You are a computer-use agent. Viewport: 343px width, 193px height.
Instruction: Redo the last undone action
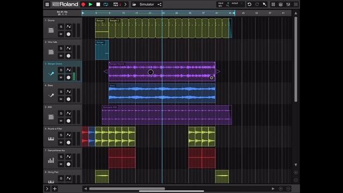click(x=257, y=4)
